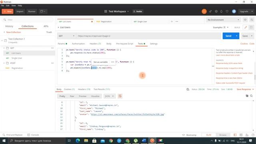Select the Single User request
The image size is (256, 144).
point(17,58)
